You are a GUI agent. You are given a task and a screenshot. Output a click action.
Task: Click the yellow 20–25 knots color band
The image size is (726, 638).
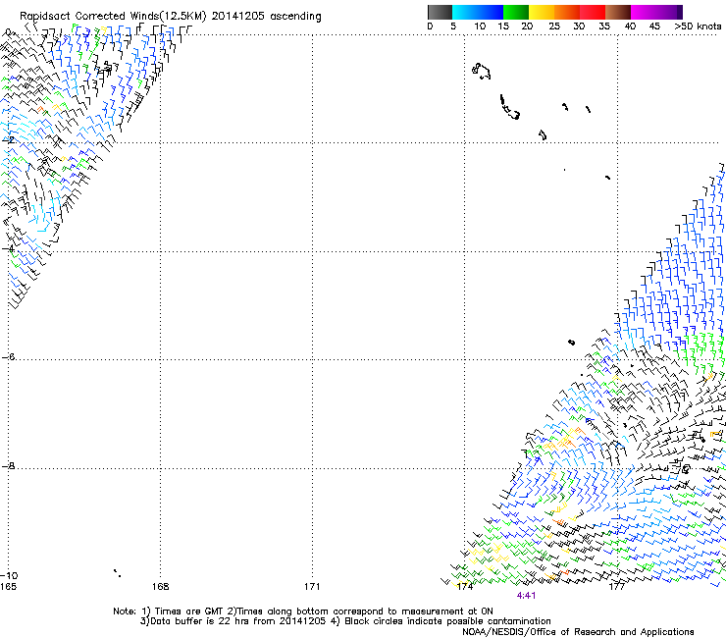click(x=542, y=12)
